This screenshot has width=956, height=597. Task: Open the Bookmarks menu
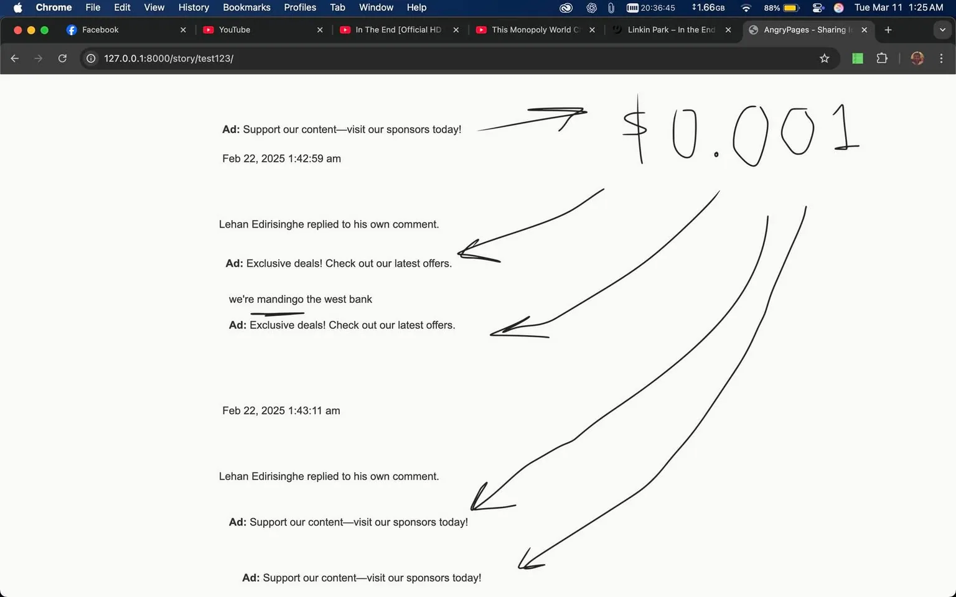[246, 7]
